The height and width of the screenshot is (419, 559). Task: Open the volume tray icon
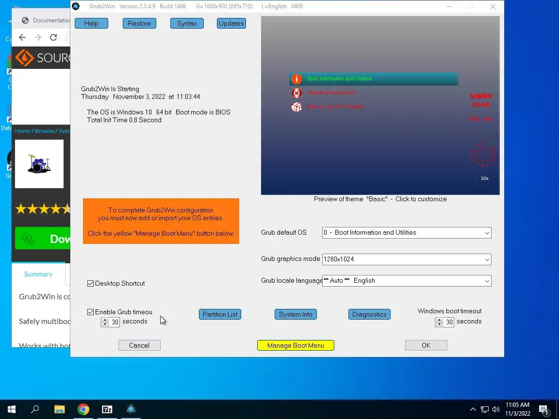496,409
